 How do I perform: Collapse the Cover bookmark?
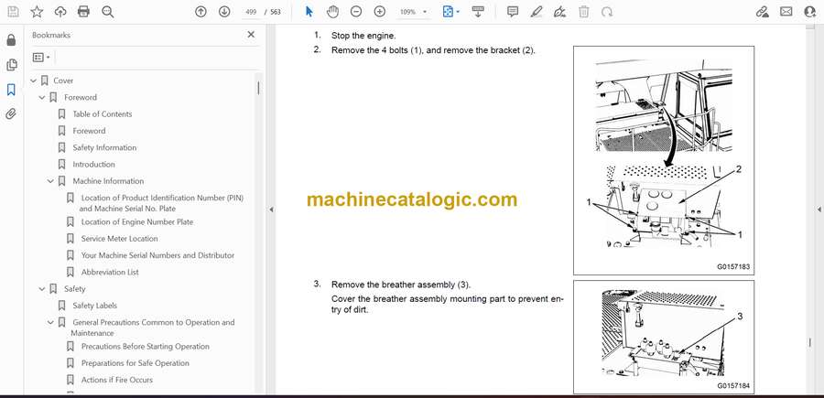pyautogui.click(x=34, y=81)
